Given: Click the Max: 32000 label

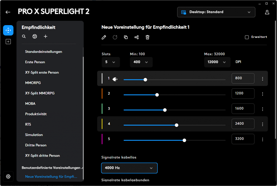Looking at the screenshot, I should point(215,54).
